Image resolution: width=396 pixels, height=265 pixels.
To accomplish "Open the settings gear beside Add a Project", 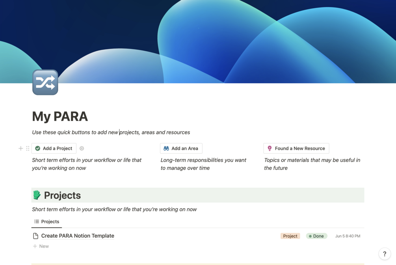I will point(82,148).
